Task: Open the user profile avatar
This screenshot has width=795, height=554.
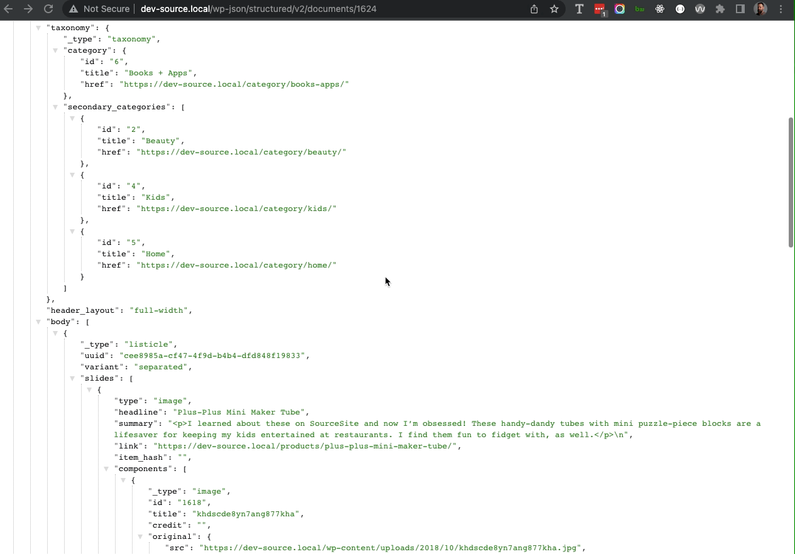Action: pos(760,9)
